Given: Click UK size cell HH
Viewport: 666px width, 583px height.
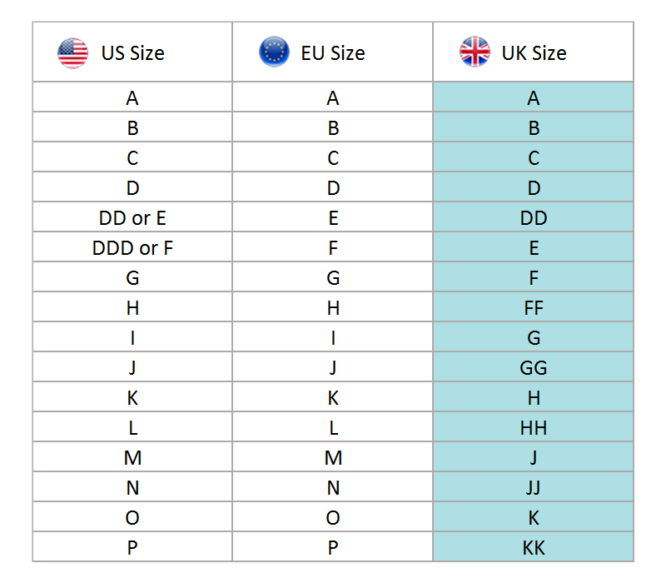Looking at the screenshot, I should (534, 428).
